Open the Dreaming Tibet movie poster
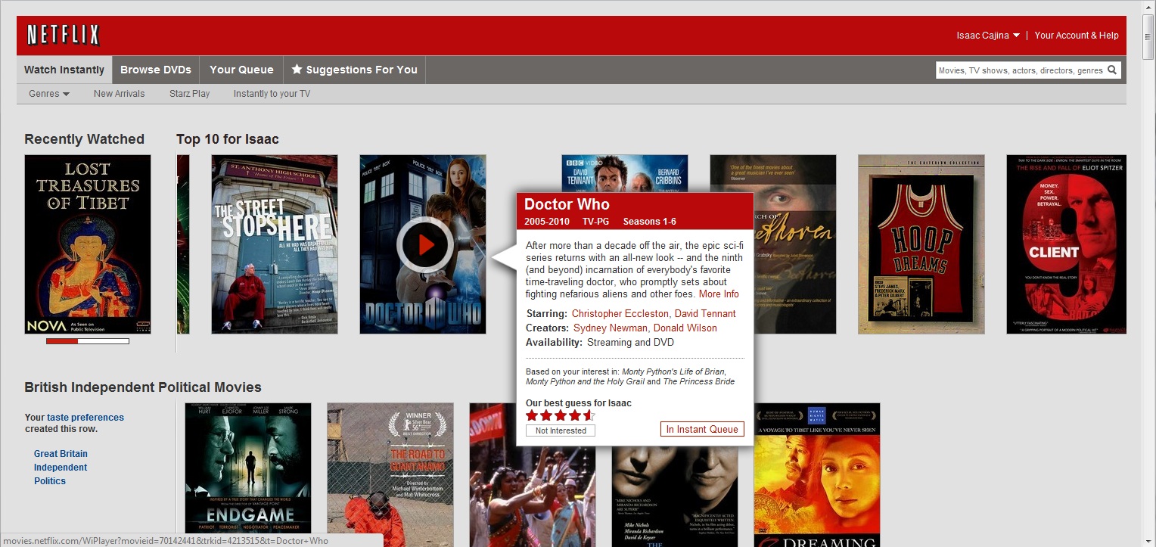1156x547 pixels. click(817, 474)
